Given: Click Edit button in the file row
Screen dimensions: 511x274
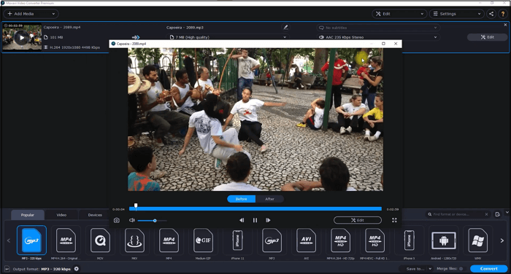Looking at the screenshot, I should (x=487, y=37).
